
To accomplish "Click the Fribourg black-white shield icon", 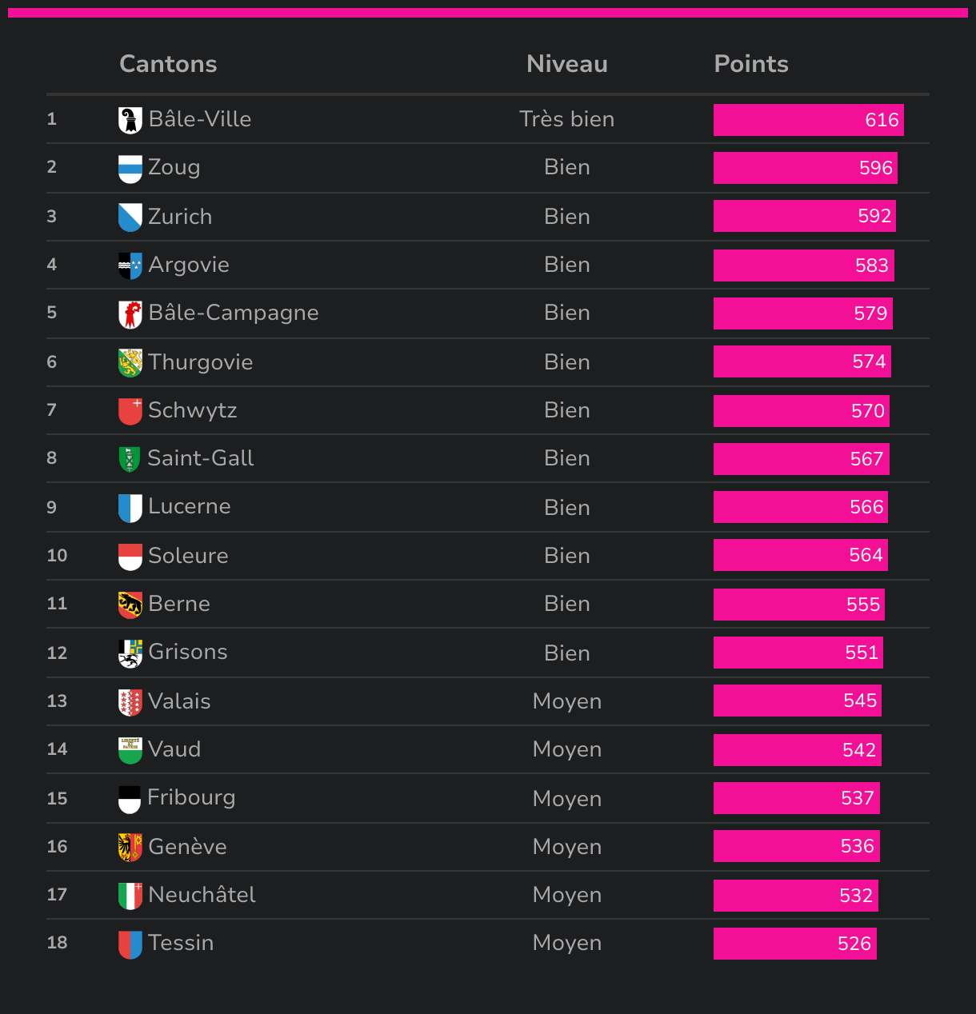I will pos(130,799).
